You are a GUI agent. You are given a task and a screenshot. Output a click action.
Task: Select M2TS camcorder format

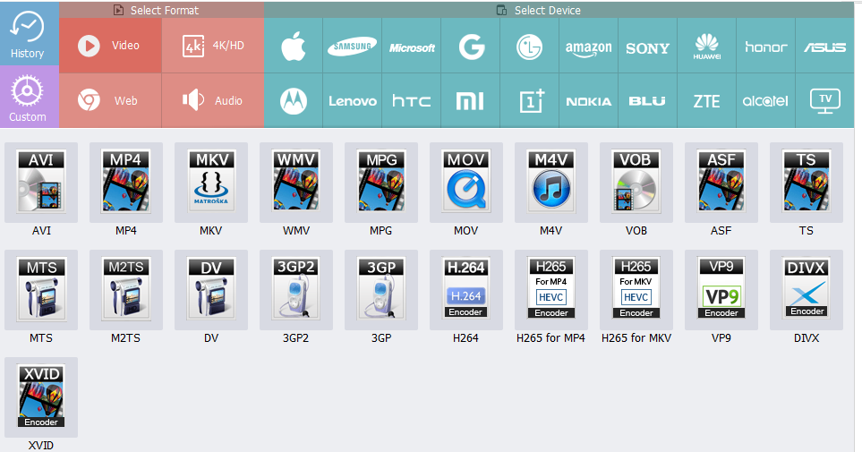coord(126,290)
